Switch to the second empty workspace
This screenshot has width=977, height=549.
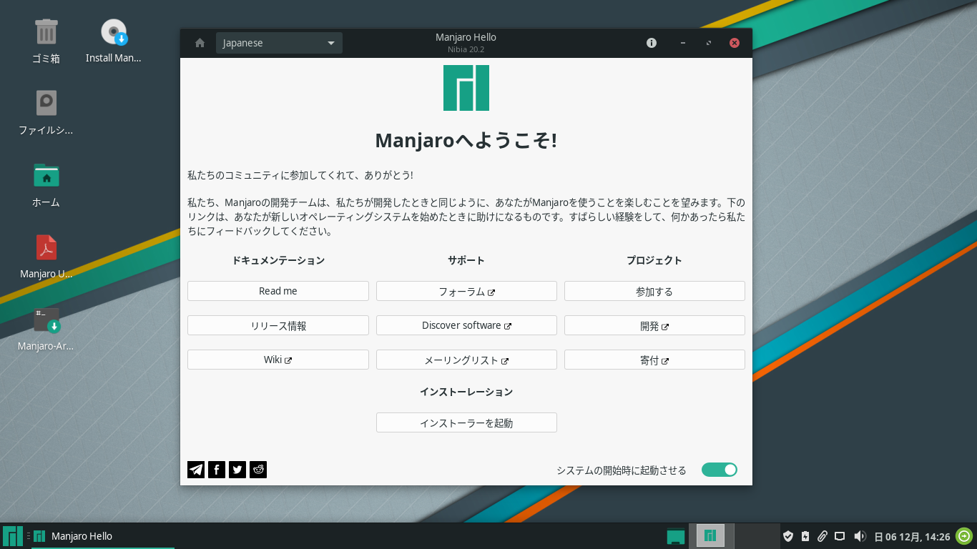(757, 535)
